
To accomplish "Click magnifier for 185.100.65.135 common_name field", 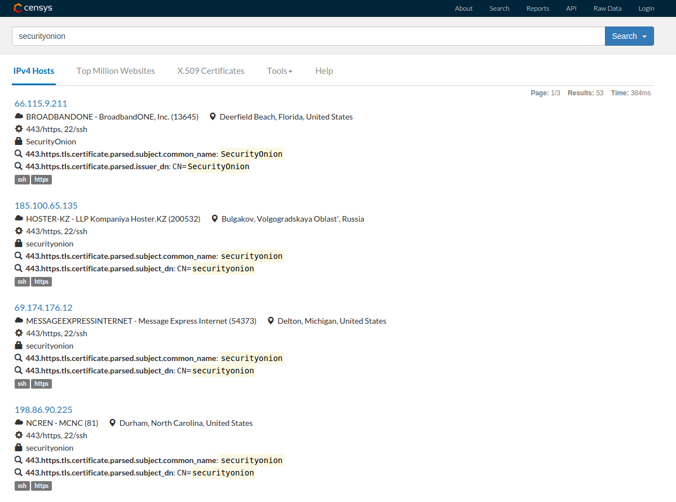I will (19, 256).
